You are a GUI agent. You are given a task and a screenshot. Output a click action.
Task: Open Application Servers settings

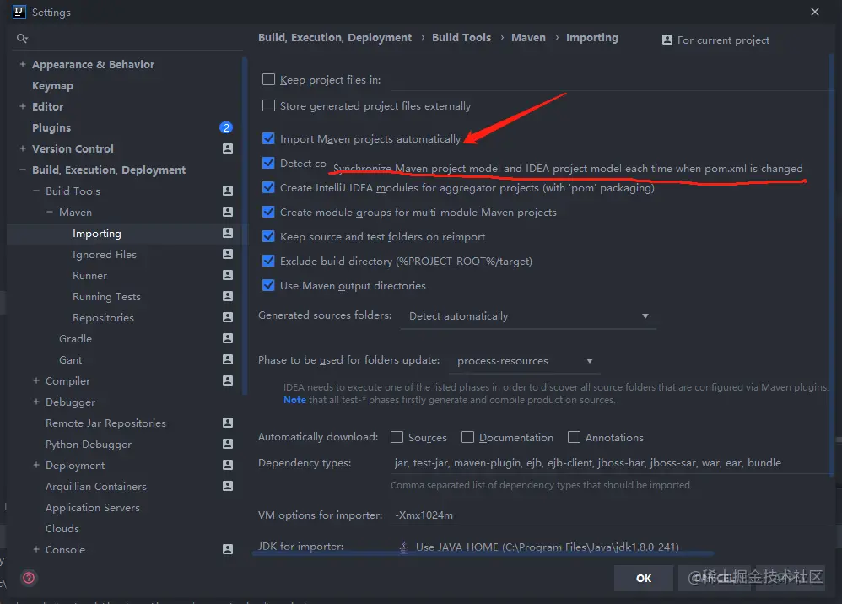click(x=92, y=507)
